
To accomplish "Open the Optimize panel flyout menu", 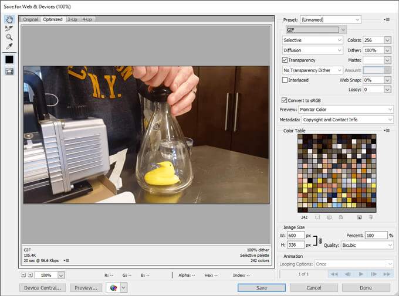I will tap(387, 19).
